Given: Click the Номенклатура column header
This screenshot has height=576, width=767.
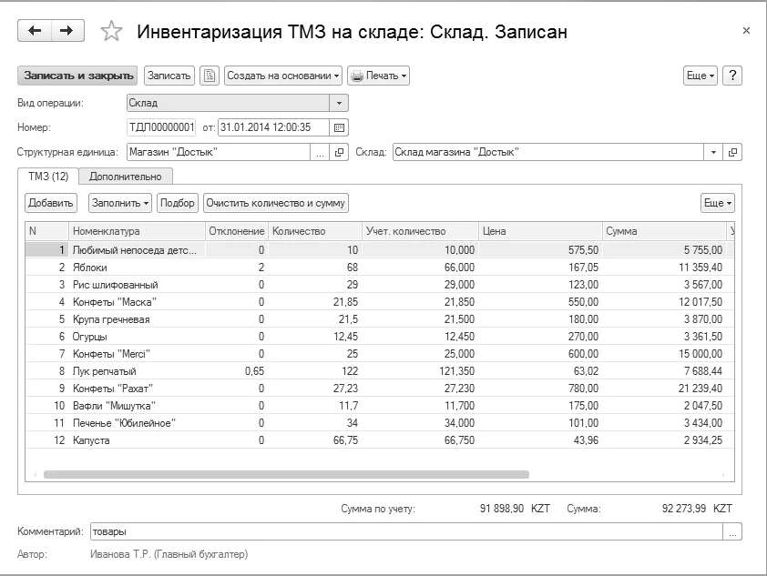Looking at the screenshot, I should [137, 231].
